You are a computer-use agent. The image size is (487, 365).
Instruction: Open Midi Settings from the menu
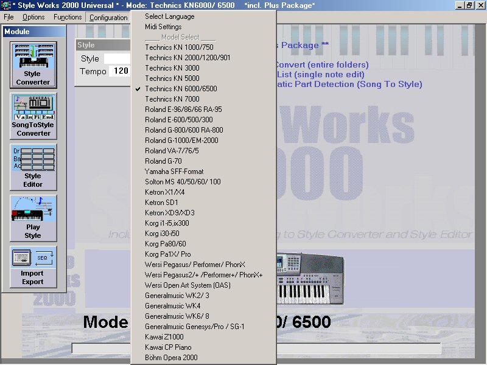pyautogui.click(x=203, y=27)
